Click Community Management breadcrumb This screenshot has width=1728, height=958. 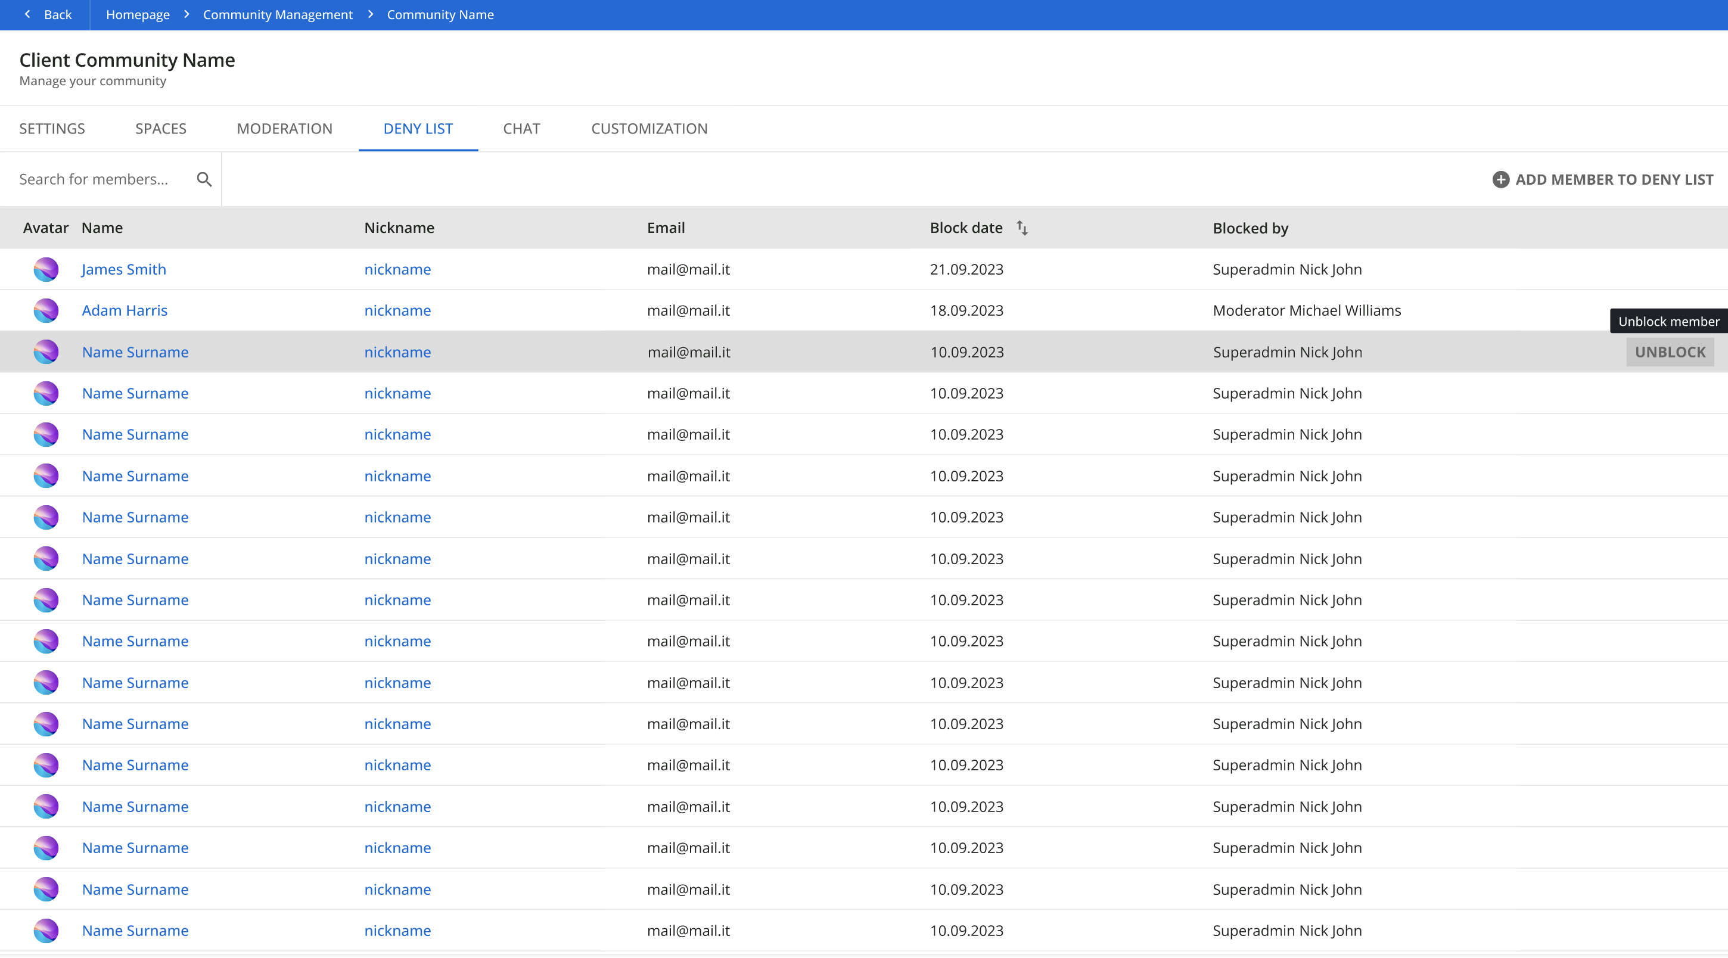(x=278, y=15)
